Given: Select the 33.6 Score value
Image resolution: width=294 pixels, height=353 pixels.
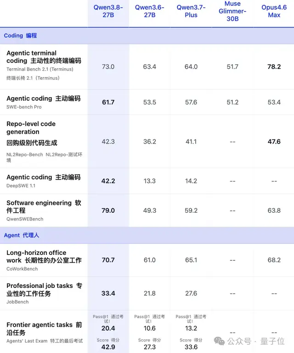Looking at the screenshot, I should (x=191, y=347).
